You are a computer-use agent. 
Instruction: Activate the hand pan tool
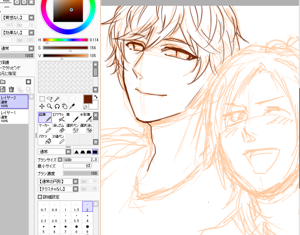(64, 106)
